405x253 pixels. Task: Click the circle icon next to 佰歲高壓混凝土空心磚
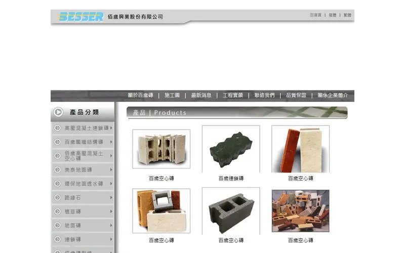[57, 156]
